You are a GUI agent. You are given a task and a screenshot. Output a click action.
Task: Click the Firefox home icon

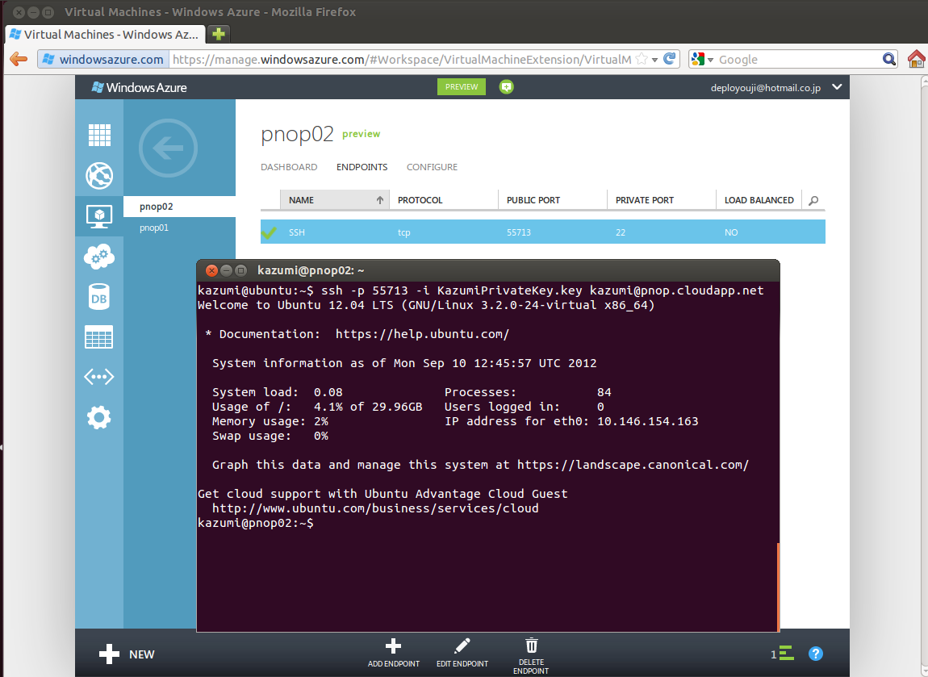916,59
